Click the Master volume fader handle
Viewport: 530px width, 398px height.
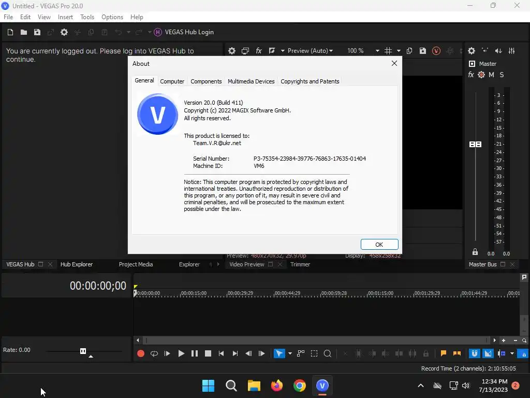point(475,145)
